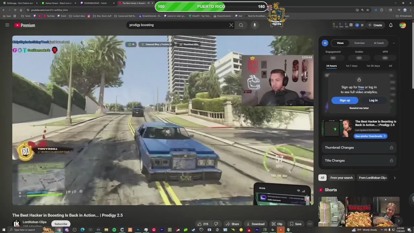Open the Spotify icon in the taskbar
The image size is (414, 233).
coord(114,230)
